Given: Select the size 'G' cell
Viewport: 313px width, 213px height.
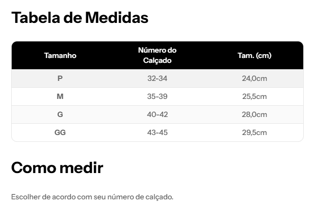Looking at the screenshot, I should [60, 115].
